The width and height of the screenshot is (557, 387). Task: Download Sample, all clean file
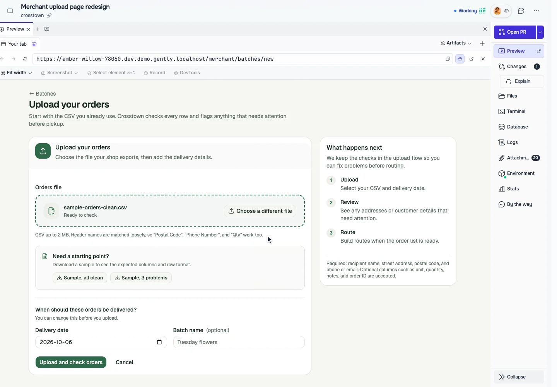80,278
